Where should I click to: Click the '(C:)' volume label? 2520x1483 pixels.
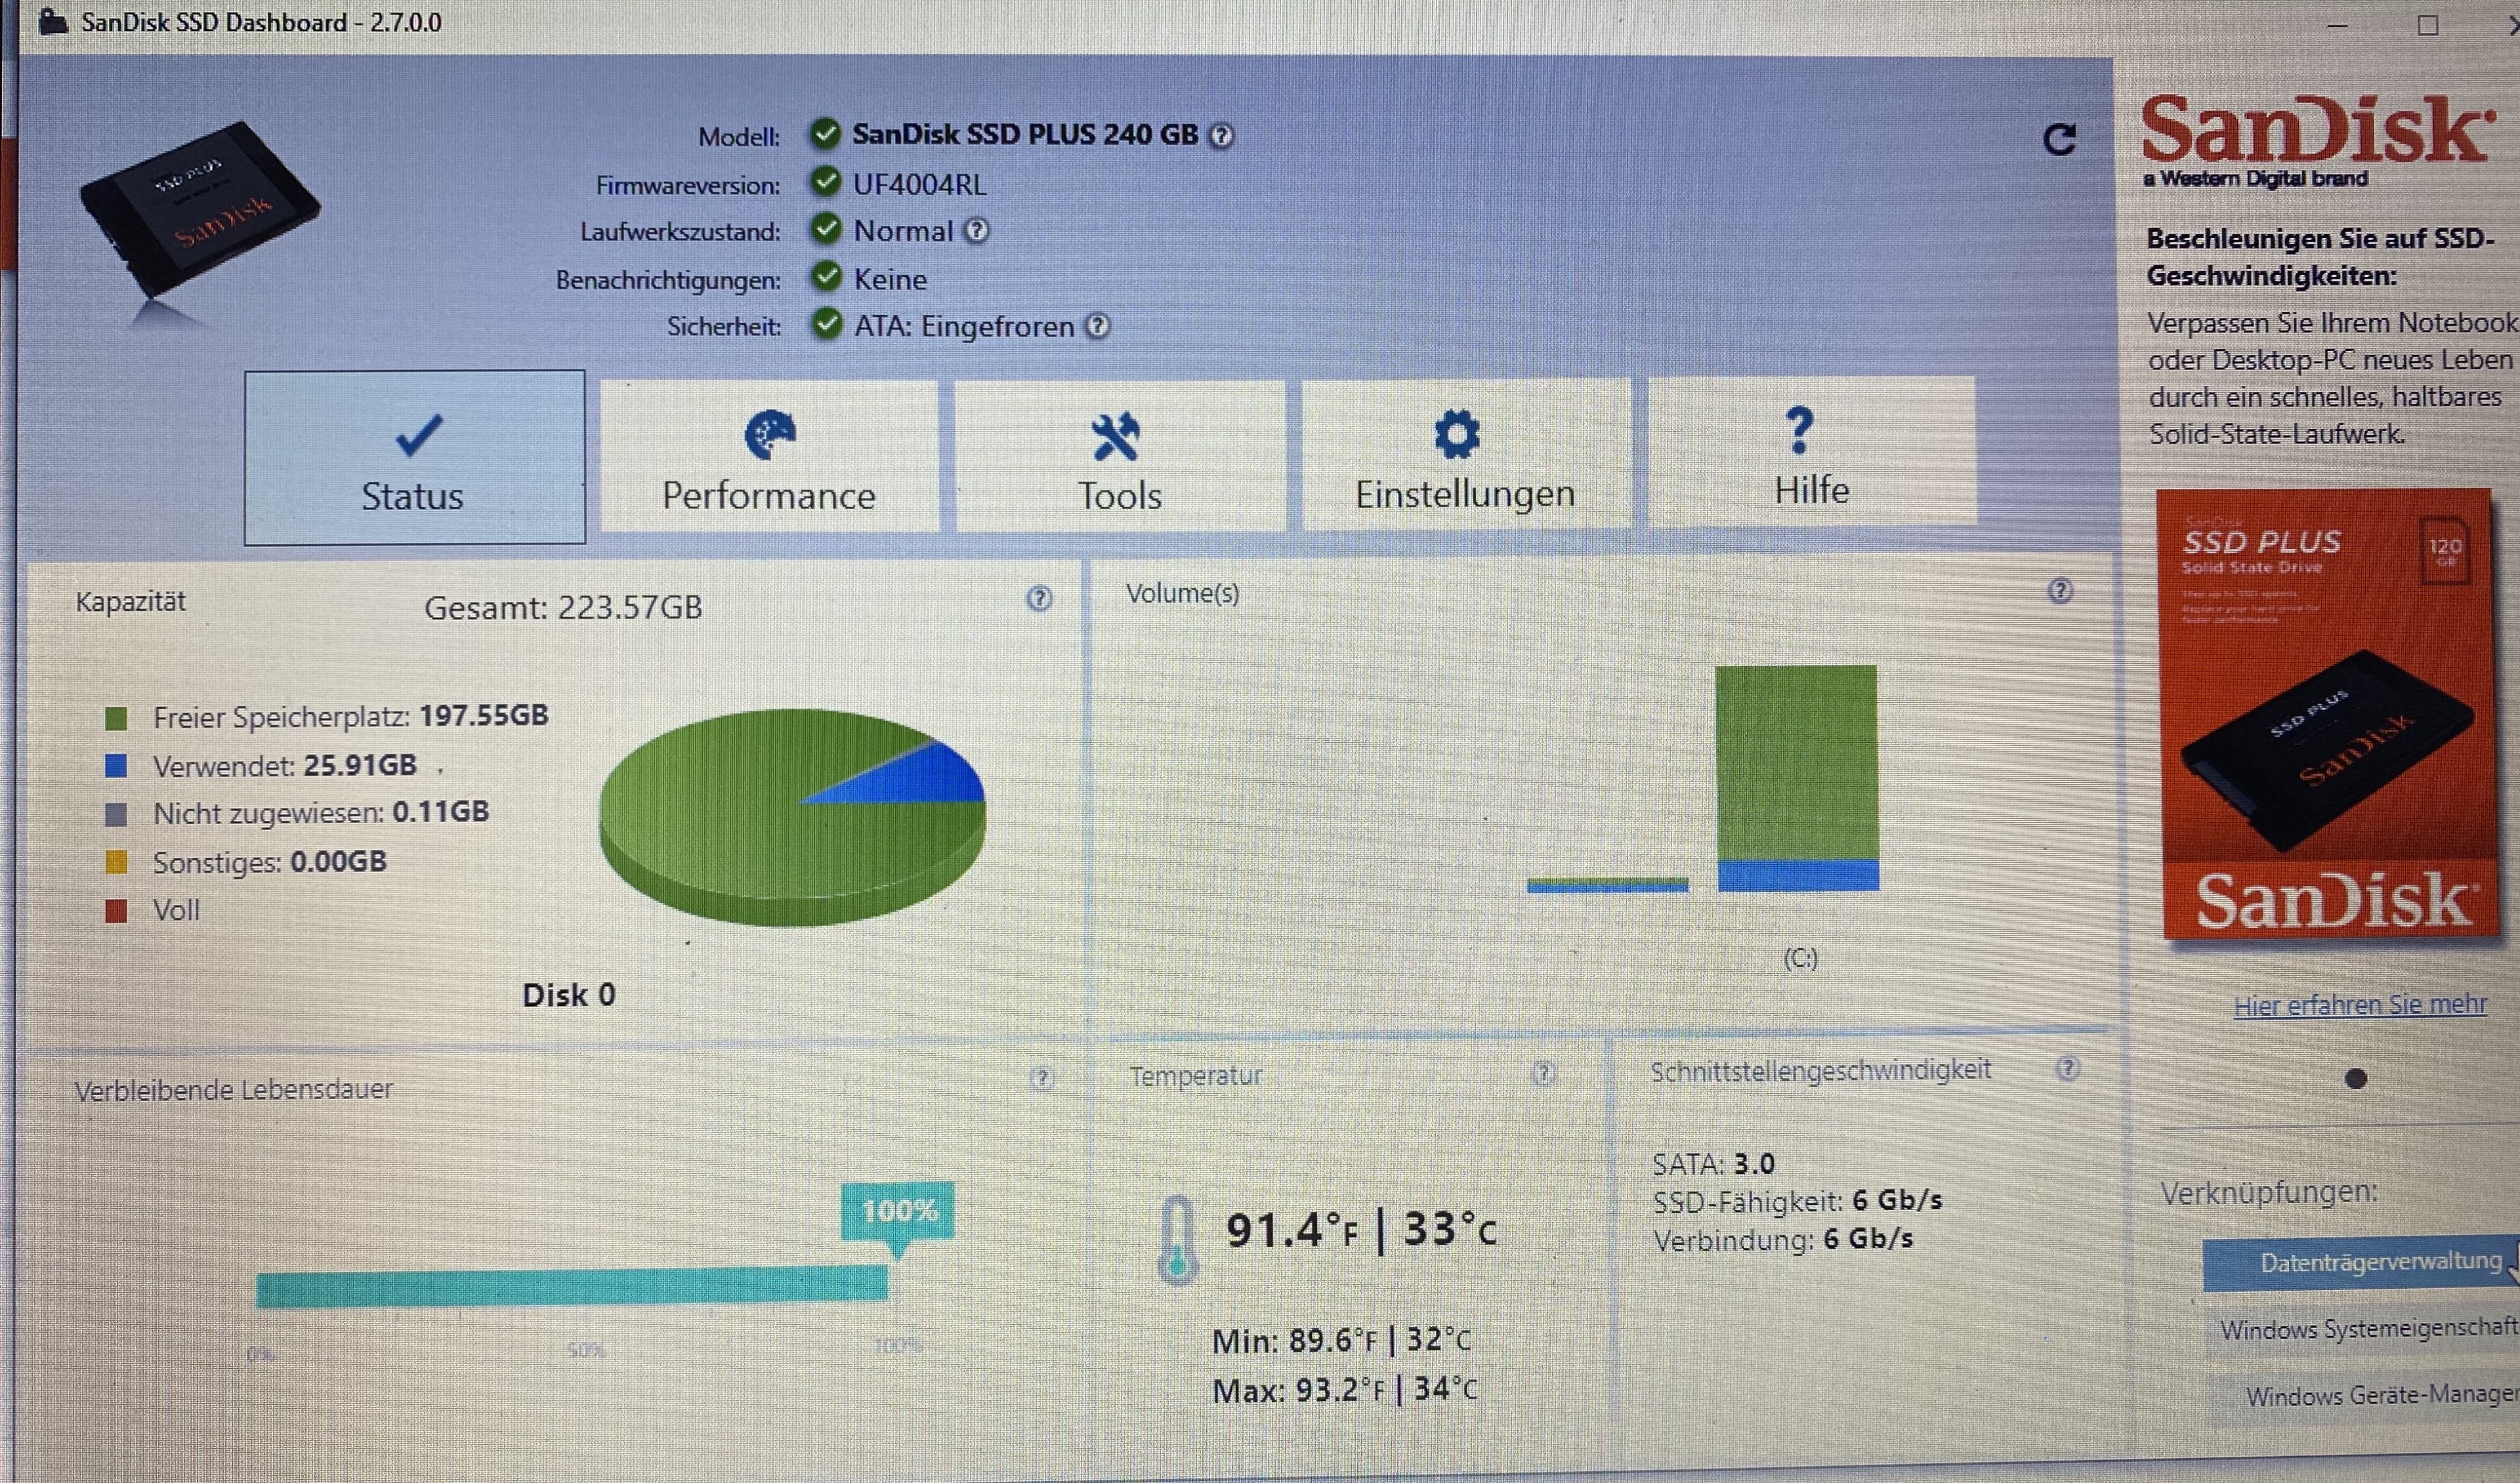click(1800, 958)
